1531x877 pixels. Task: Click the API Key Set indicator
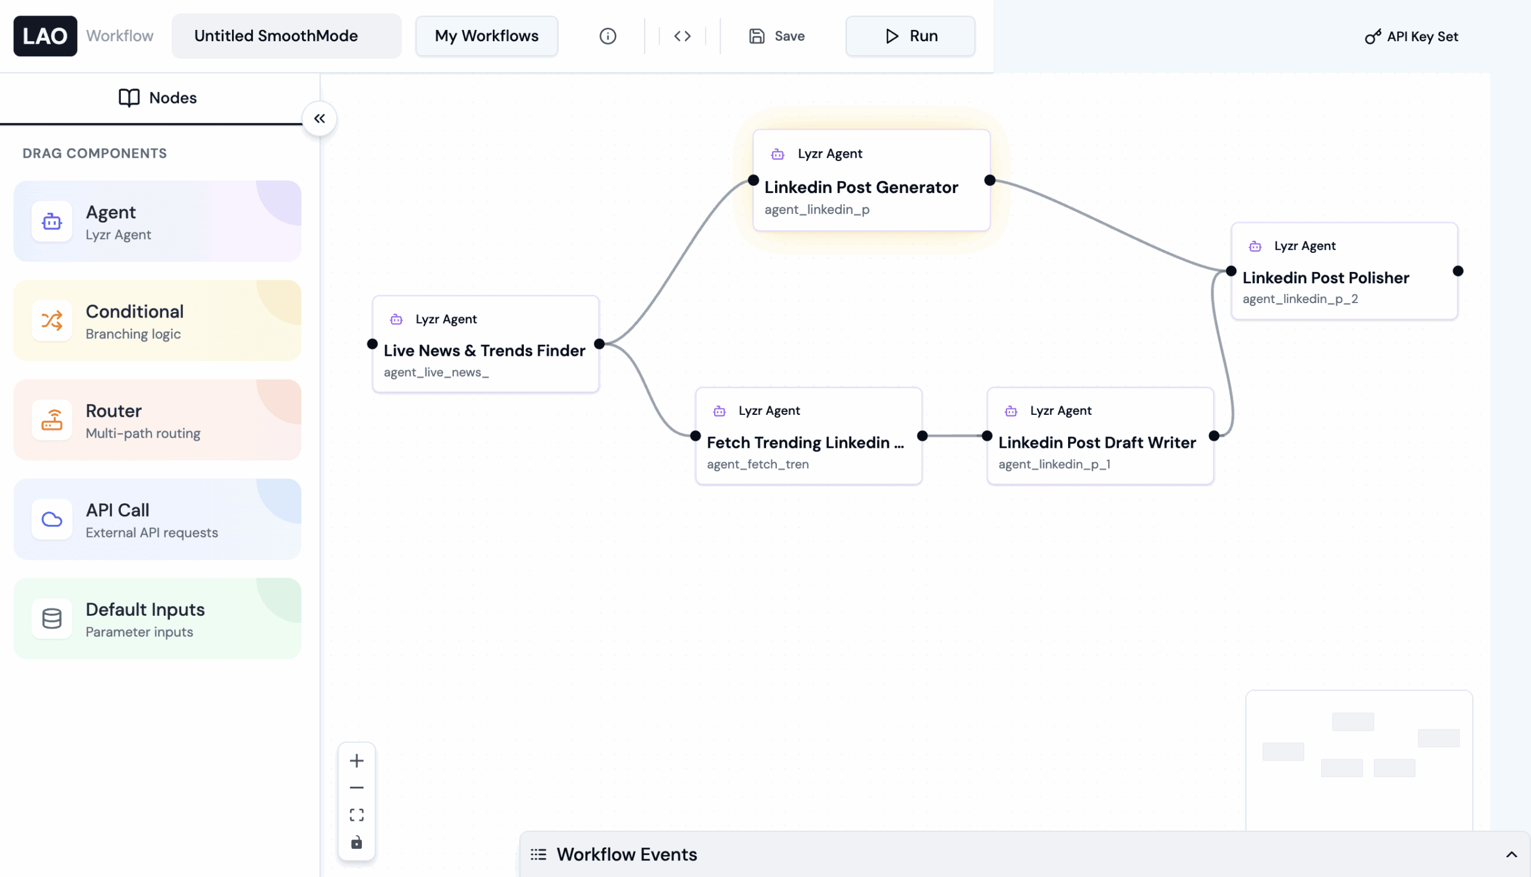(x=1411, y=36)
